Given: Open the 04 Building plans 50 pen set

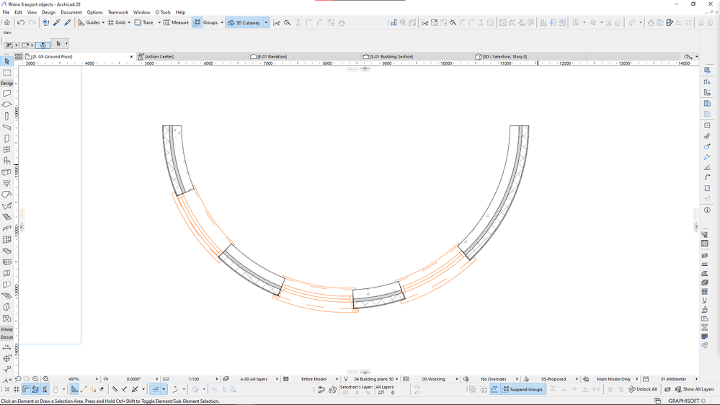Looking at the screenshot, I should tap(373, 379).
